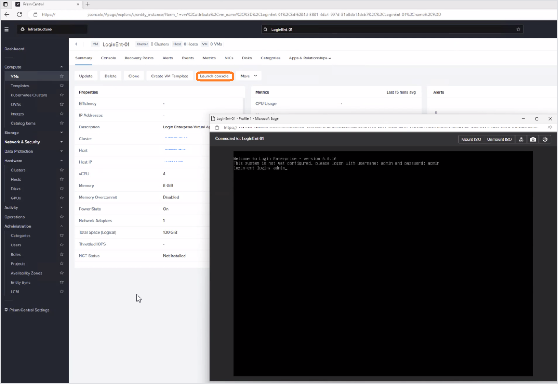Expand the Apps & Relationships dropdown

click(310, 58)
